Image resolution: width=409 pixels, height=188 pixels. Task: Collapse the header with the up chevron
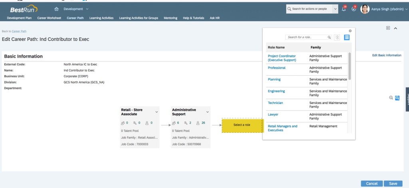[395, 28]
